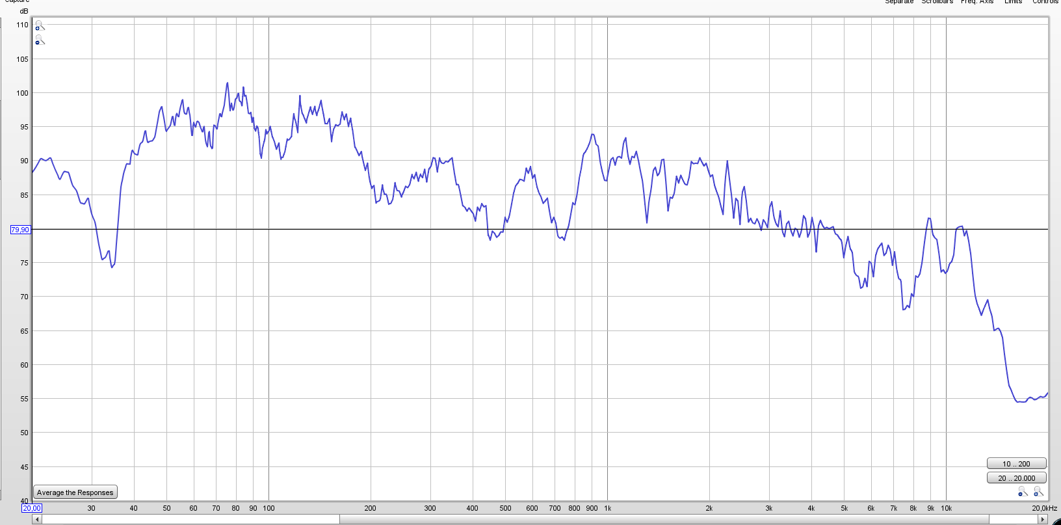The height and width of the screenshot is (525, 1061).
Task: Select the 79,90 dB cursor value box
Action: click(x=20, y=230)
